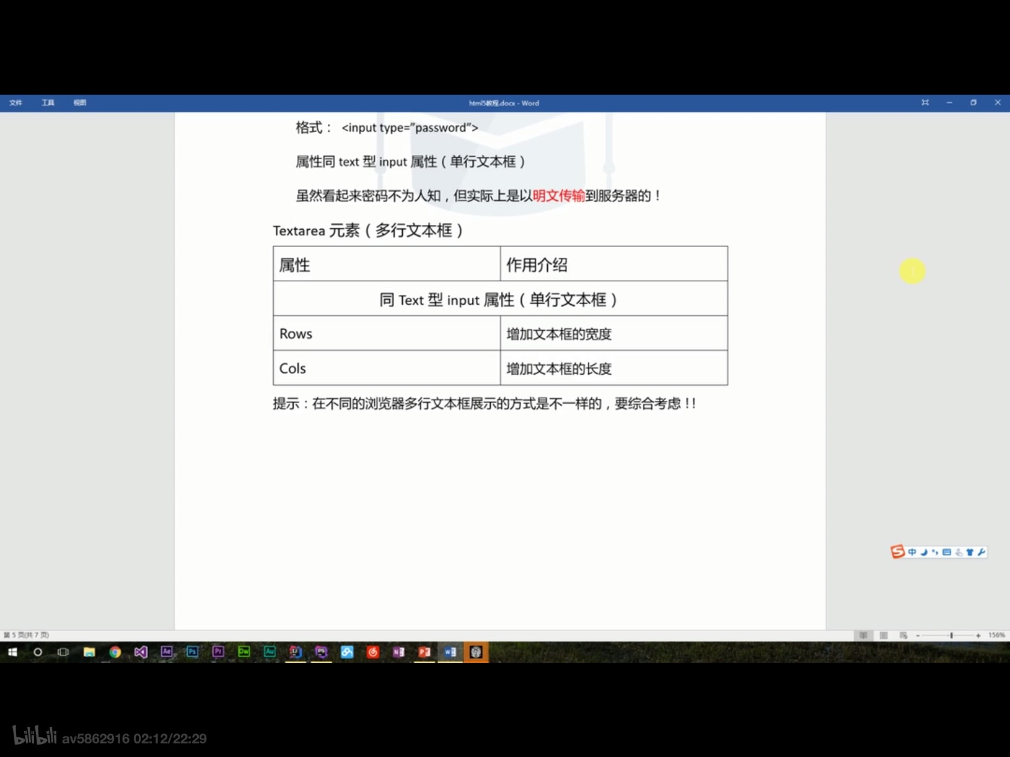Image resolution: width=1010 pixels, height=757 pixels.
Task: Open After Effects from the taskbar
Action: click(166, 652)
